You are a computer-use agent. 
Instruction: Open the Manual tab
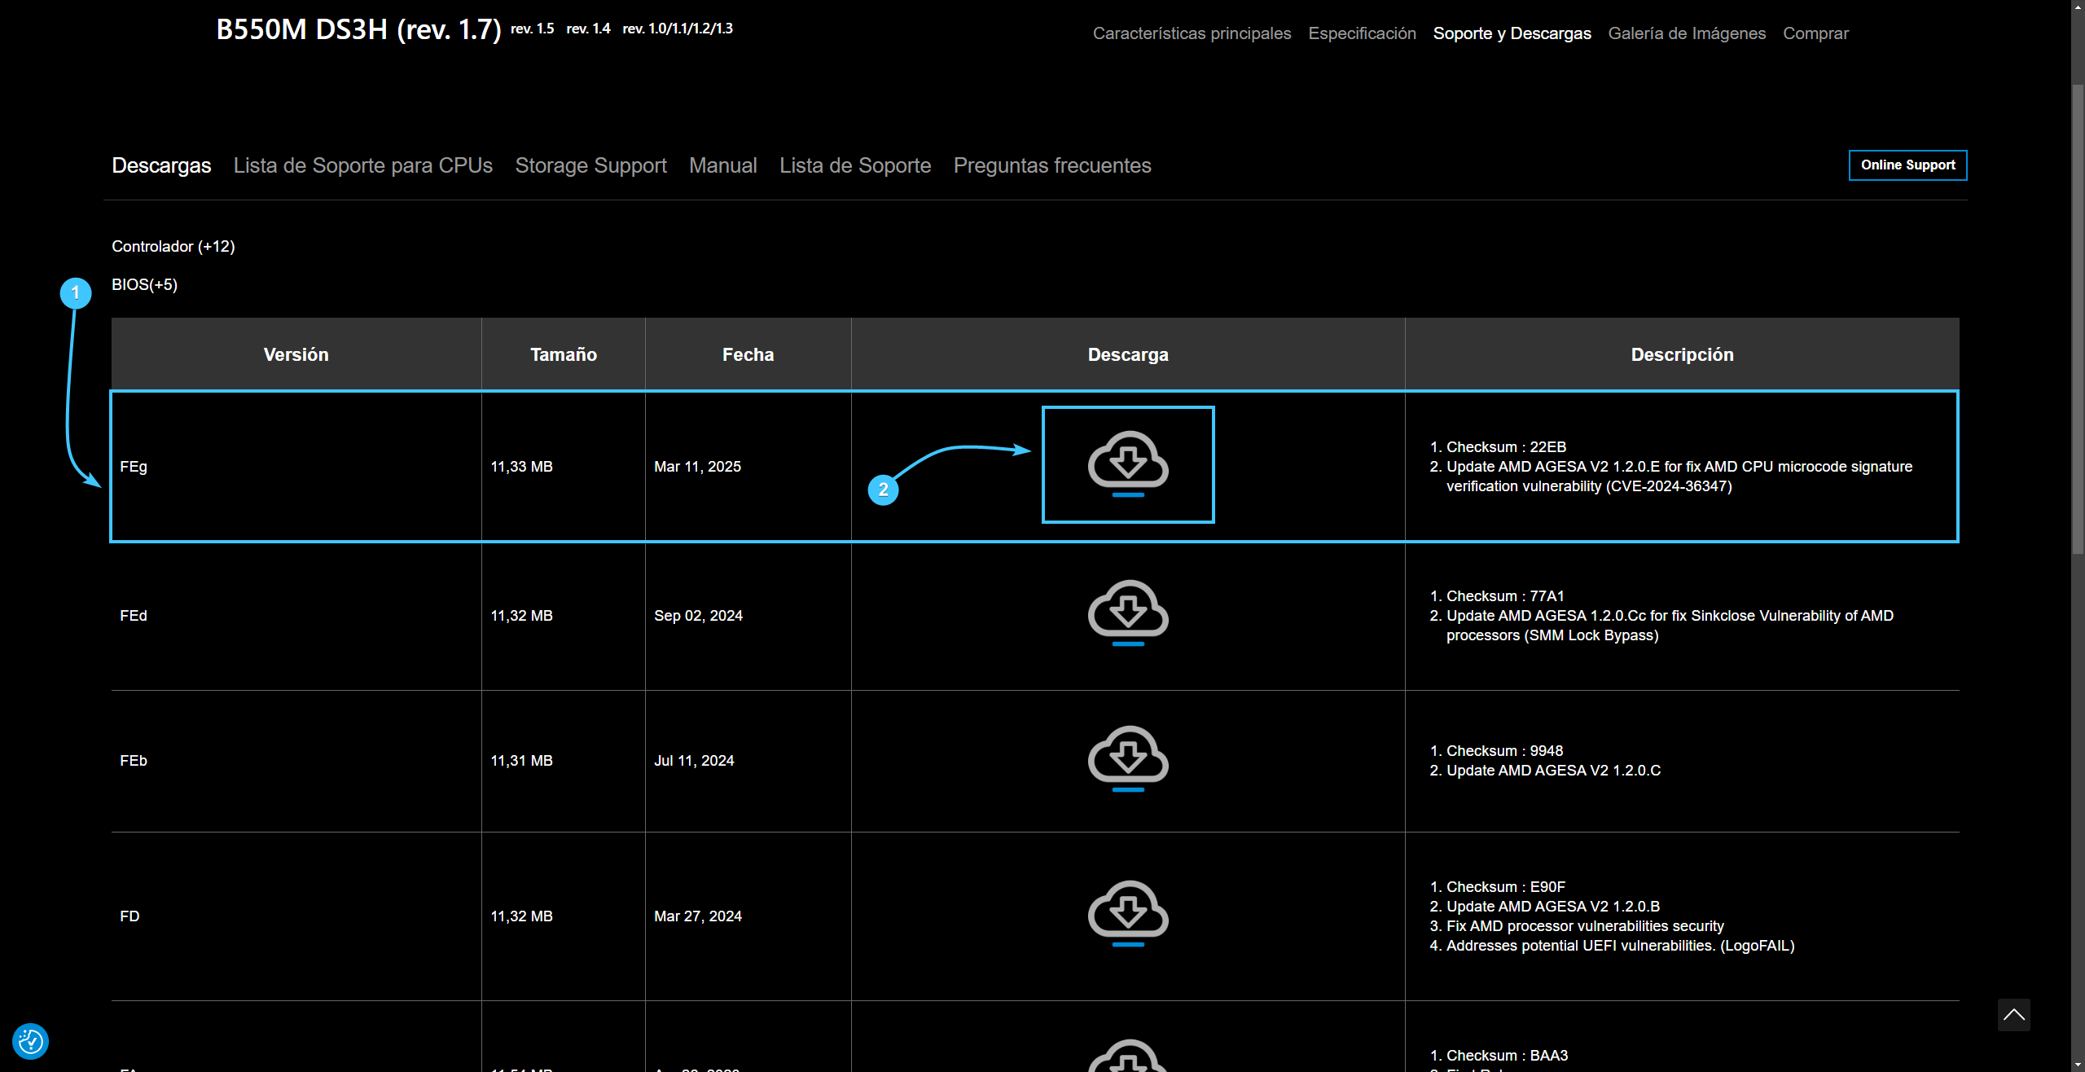(722, 165)
